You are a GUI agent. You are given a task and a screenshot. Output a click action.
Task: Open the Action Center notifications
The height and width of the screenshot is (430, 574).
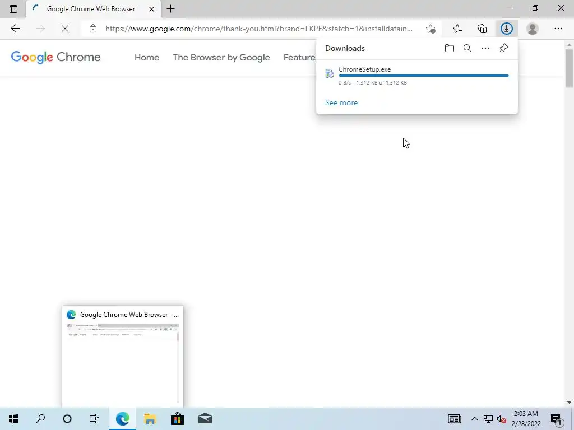coord(557,419)
